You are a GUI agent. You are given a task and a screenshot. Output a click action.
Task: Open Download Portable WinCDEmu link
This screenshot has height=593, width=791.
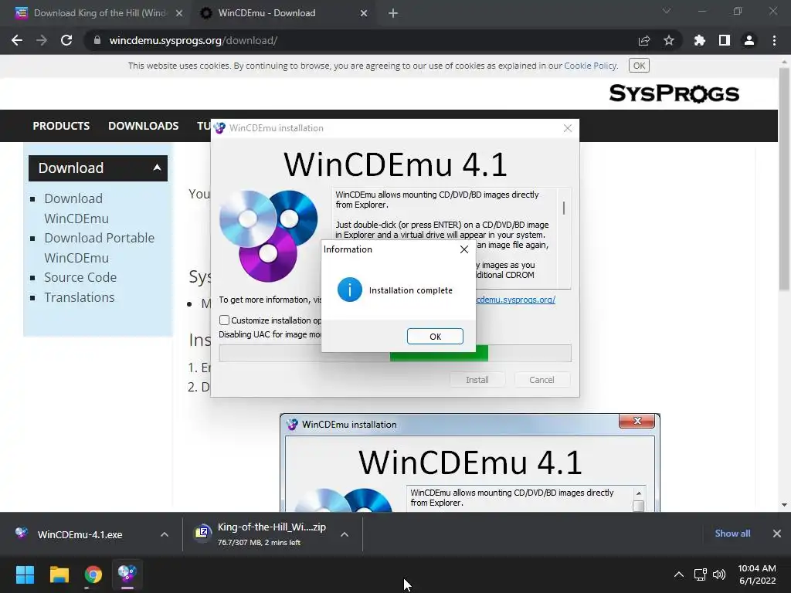click(x=99, y=248)
